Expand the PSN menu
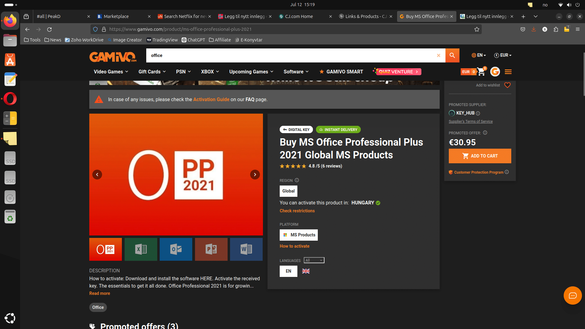The image size is (585, 329). [183, 72]
